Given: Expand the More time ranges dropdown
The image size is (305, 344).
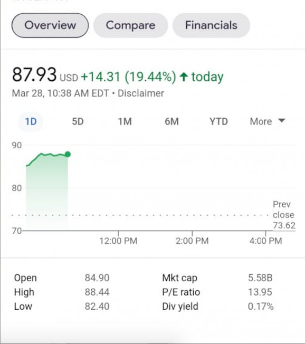Looking at the screenshot, I should (268, 121).
